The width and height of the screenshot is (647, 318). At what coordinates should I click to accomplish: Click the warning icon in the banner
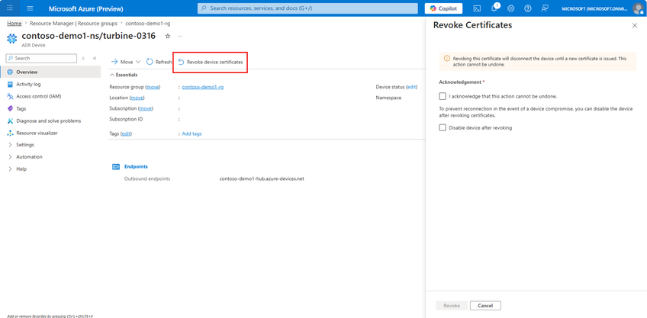447,59
